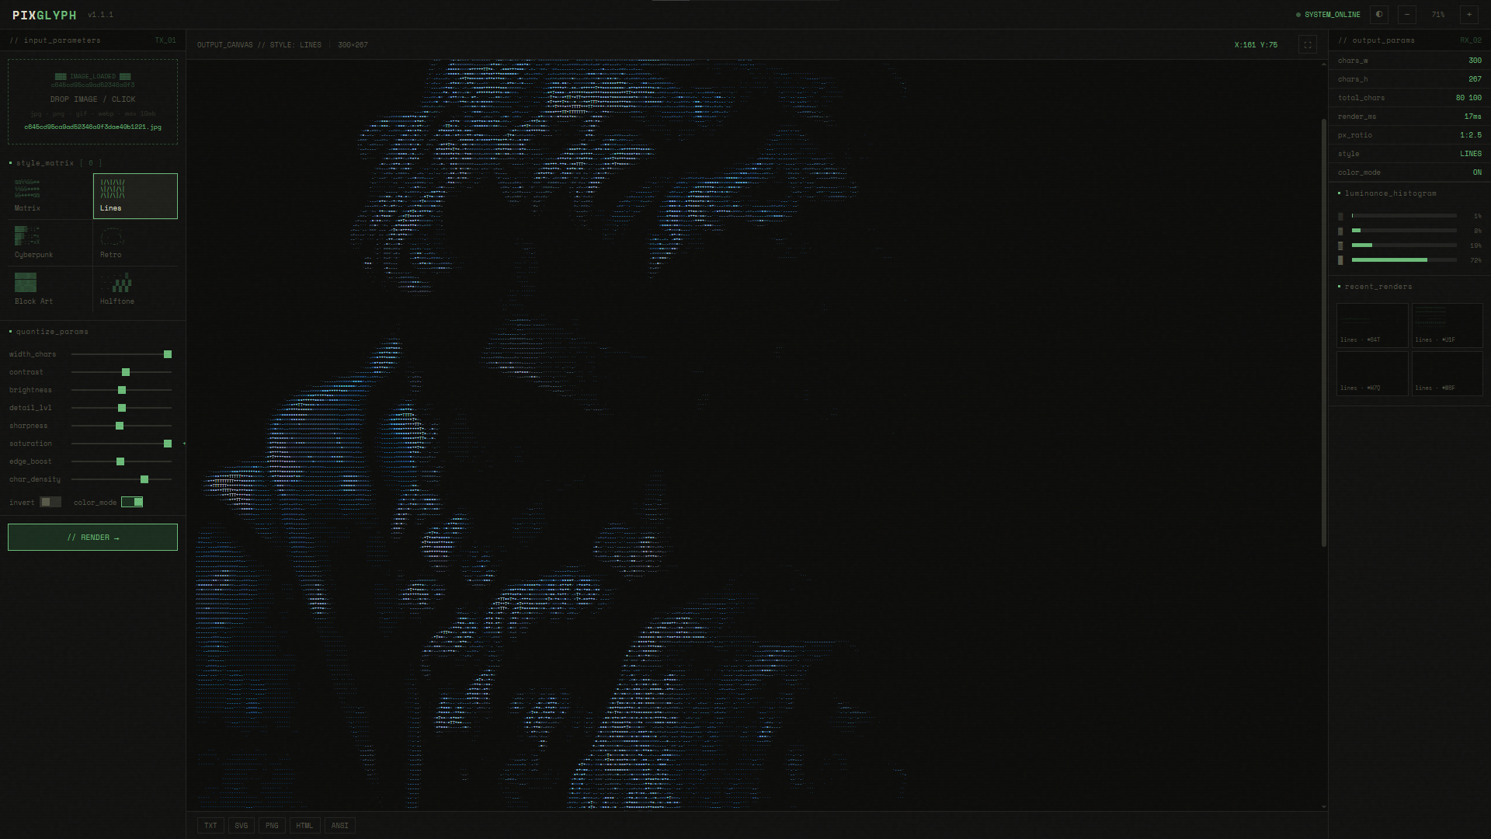
Task: Select the Matrix style tile
Action: 50,196
